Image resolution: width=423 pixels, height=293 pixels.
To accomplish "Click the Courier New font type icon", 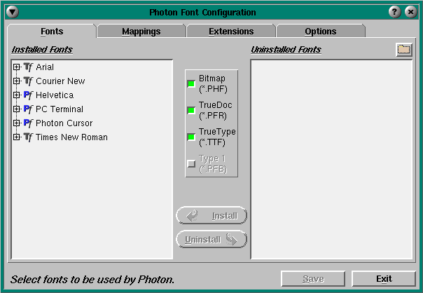I will [28, 81].
